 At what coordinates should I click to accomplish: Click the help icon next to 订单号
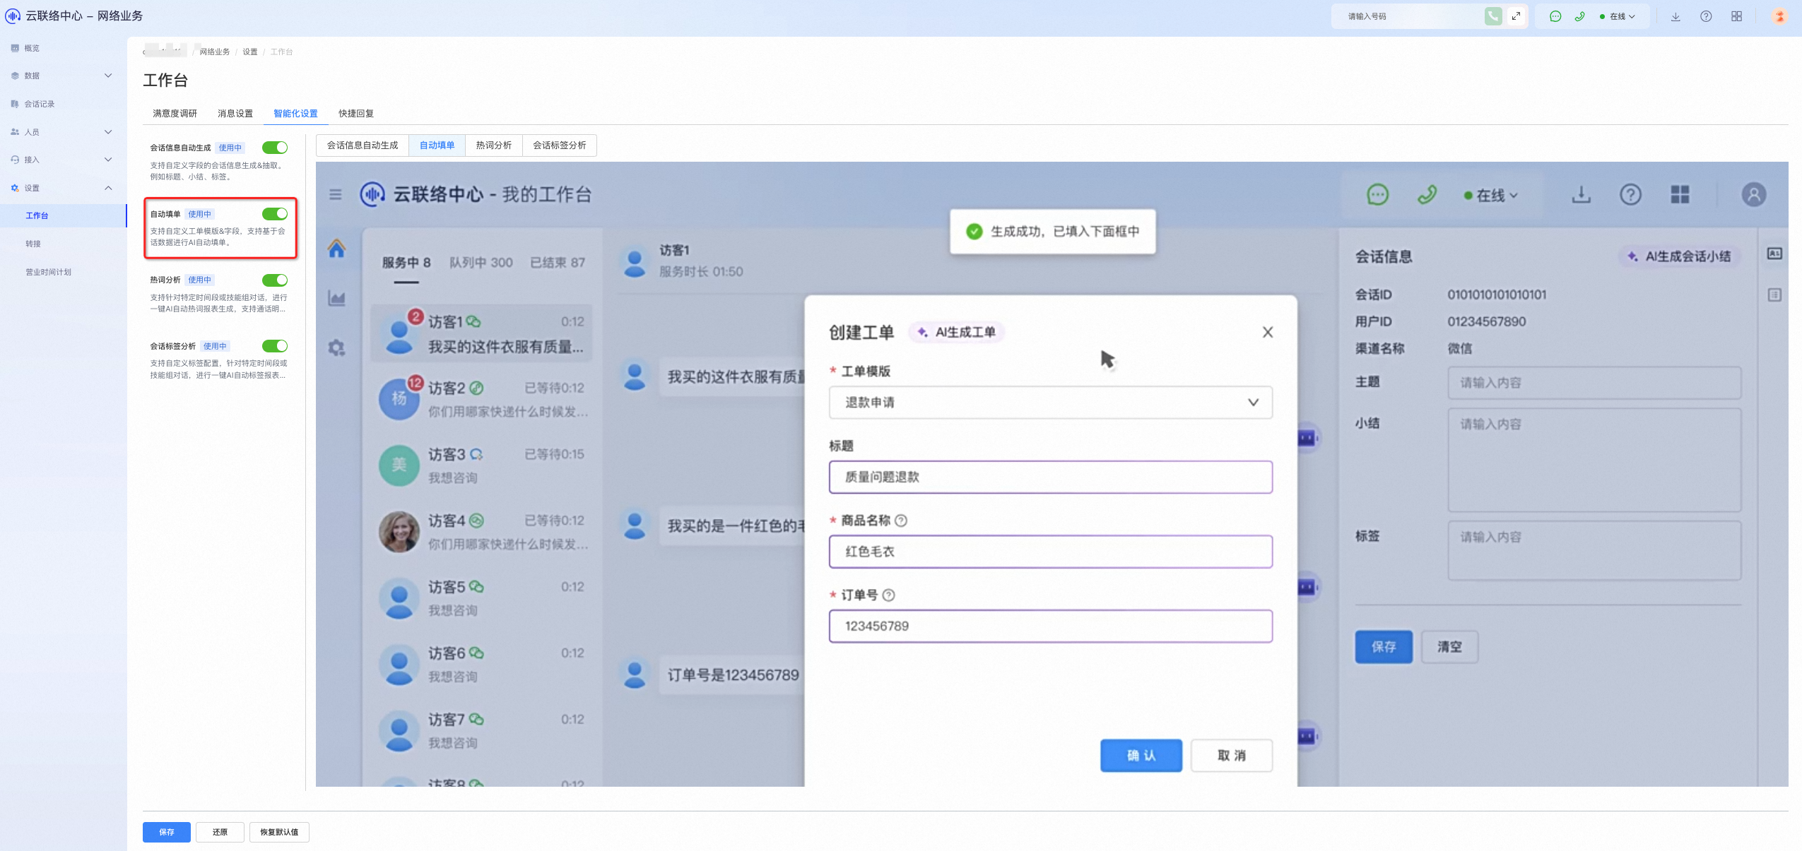coord(889,595)
